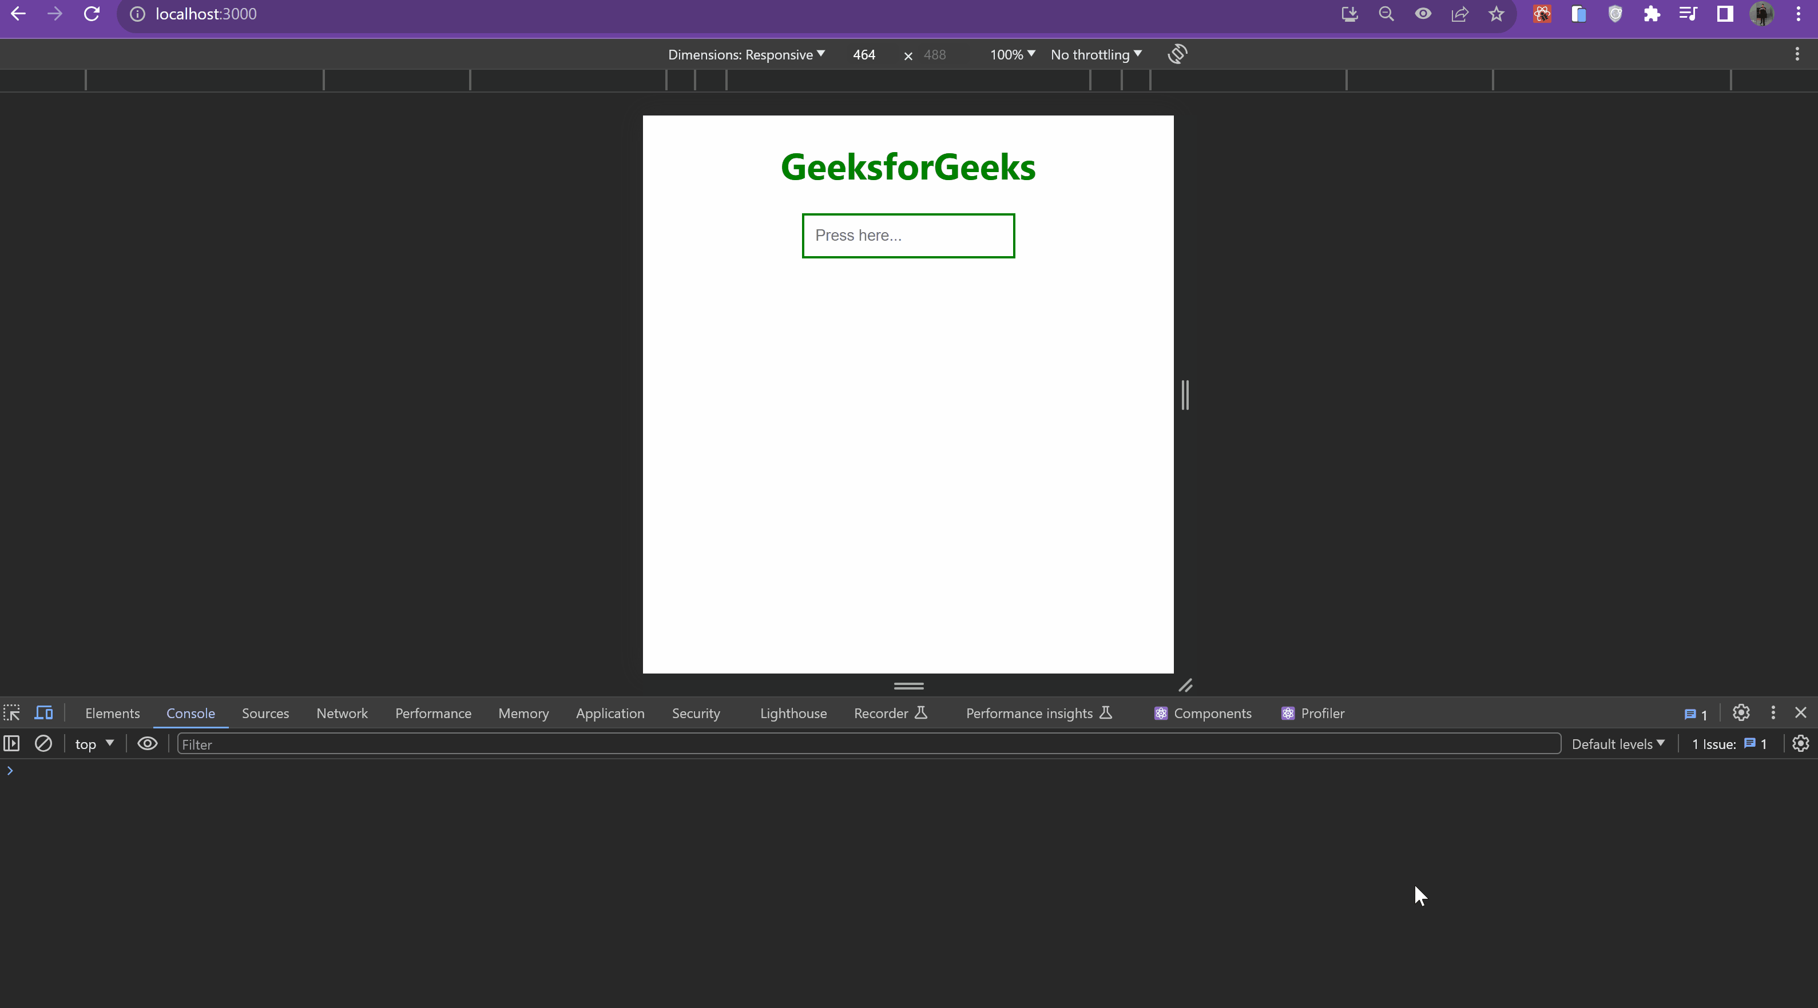Screen dimensions: 1818x1008
Task: Switch to the Elements tab
Action: pos(112,713)
